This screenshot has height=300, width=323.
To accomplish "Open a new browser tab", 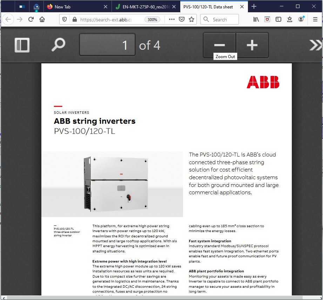I will [254, 7].
